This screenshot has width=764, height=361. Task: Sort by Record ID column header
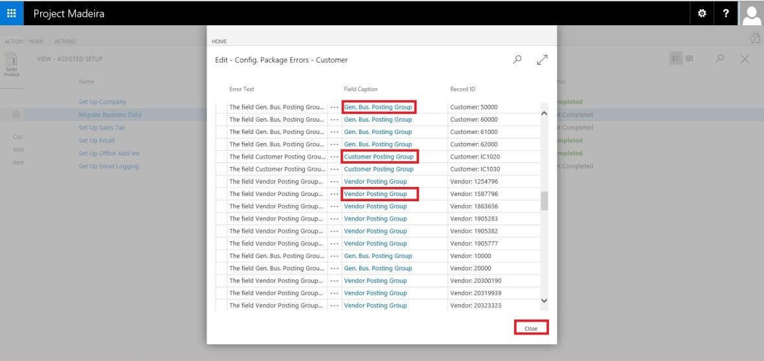click(x=464, y=89)
